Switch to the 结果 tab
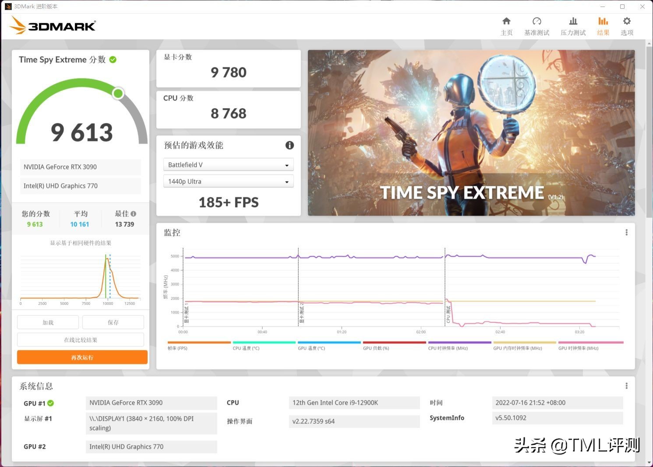Viewport: 653px width, 467px height. (603, 25)
